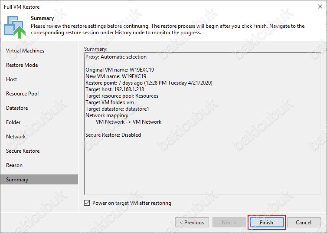Click the 'Summary:' label above the box

pyautogui.click(x=96, y=49)
